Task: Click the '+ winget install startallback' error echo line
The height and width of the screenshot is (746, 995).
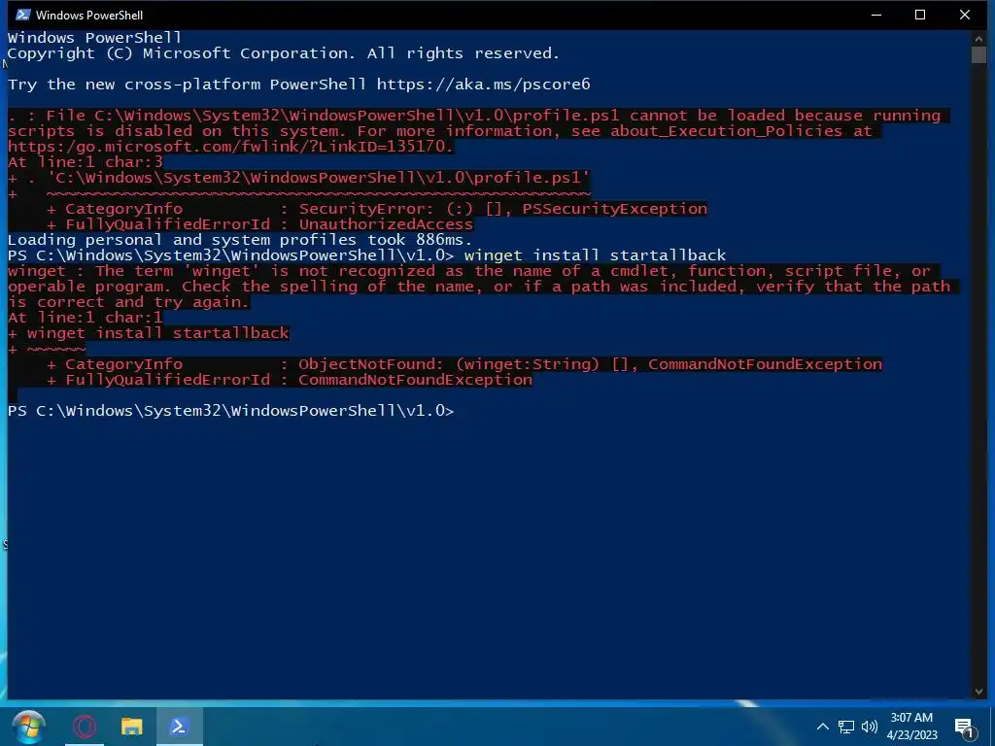Action: point(149,333)
